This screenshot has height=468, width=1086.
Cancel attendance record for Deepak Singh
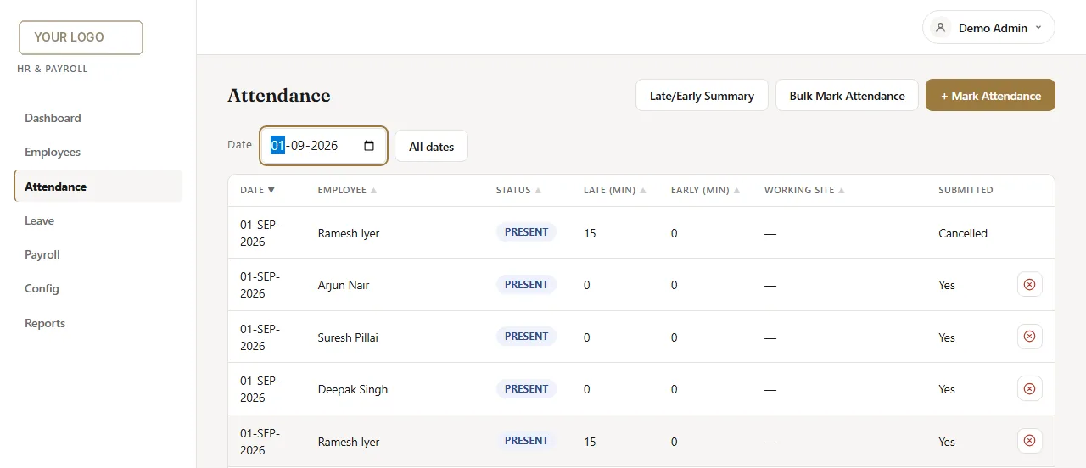pos(1029,389)
